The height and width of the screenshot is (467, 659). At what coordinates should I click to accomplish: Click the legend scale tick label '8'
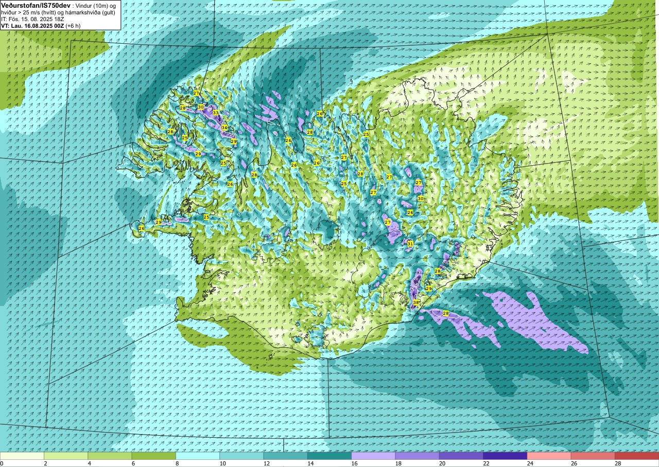coord(176,463)
